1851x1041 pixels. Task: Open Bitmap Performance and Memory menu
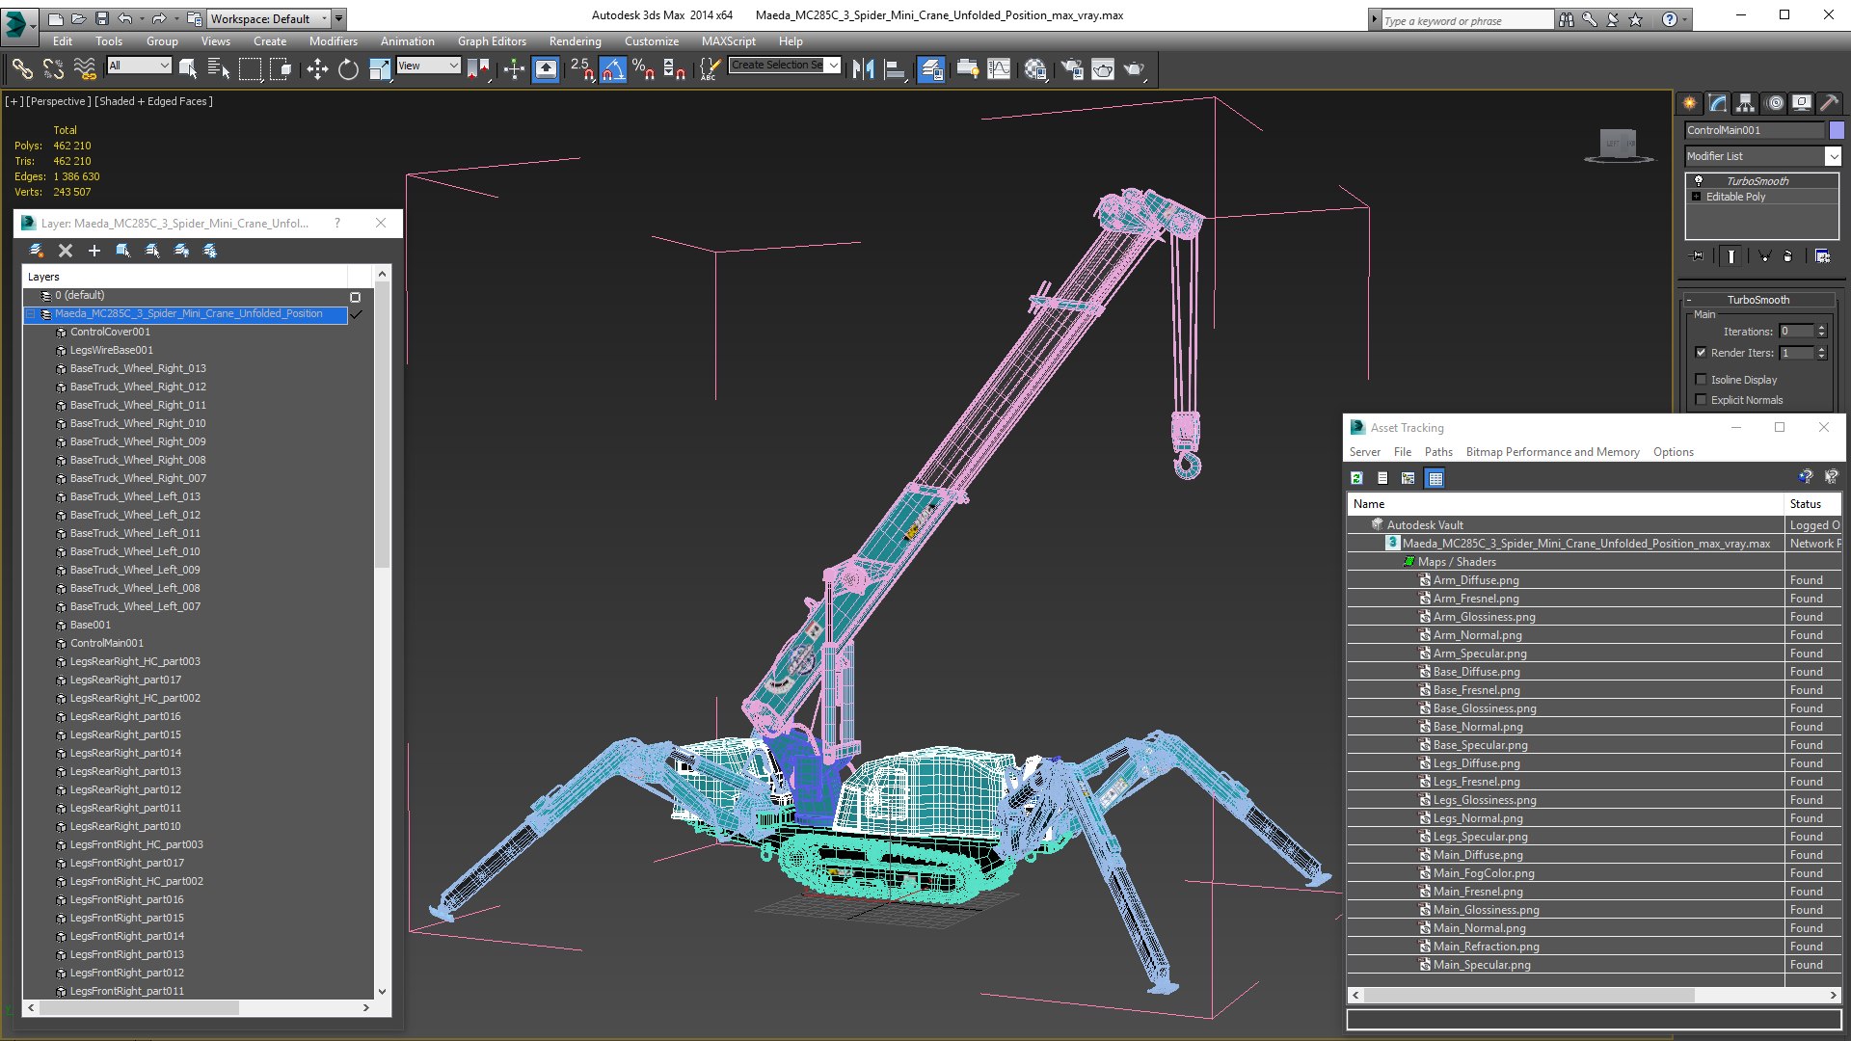pyautogui.click(x=1552, y=452)
